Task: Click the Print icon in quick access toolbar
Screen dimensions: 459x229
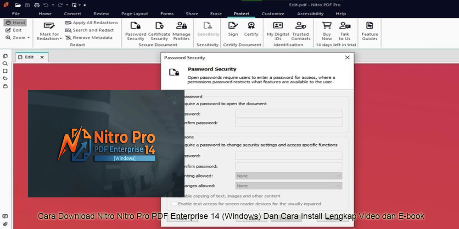Action: (37, 5)
